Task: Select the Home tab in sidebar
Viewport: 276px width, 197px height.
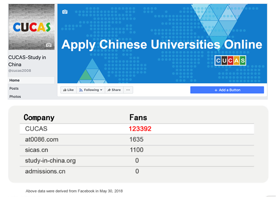Action: click(31, 80)
